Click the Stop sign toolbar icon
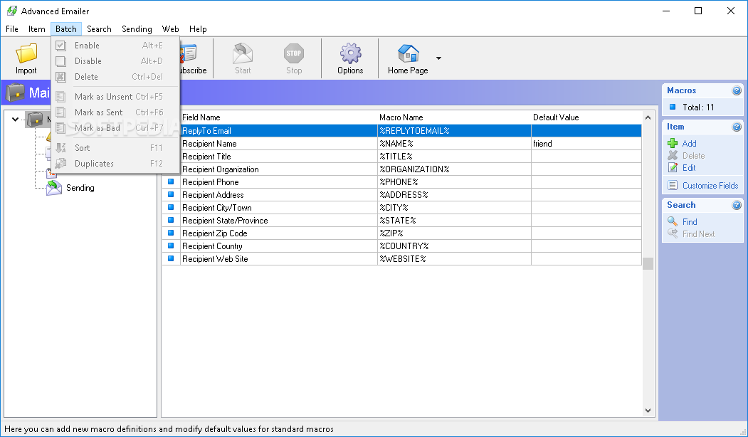748x437 pixels. [x=294, y=53]
